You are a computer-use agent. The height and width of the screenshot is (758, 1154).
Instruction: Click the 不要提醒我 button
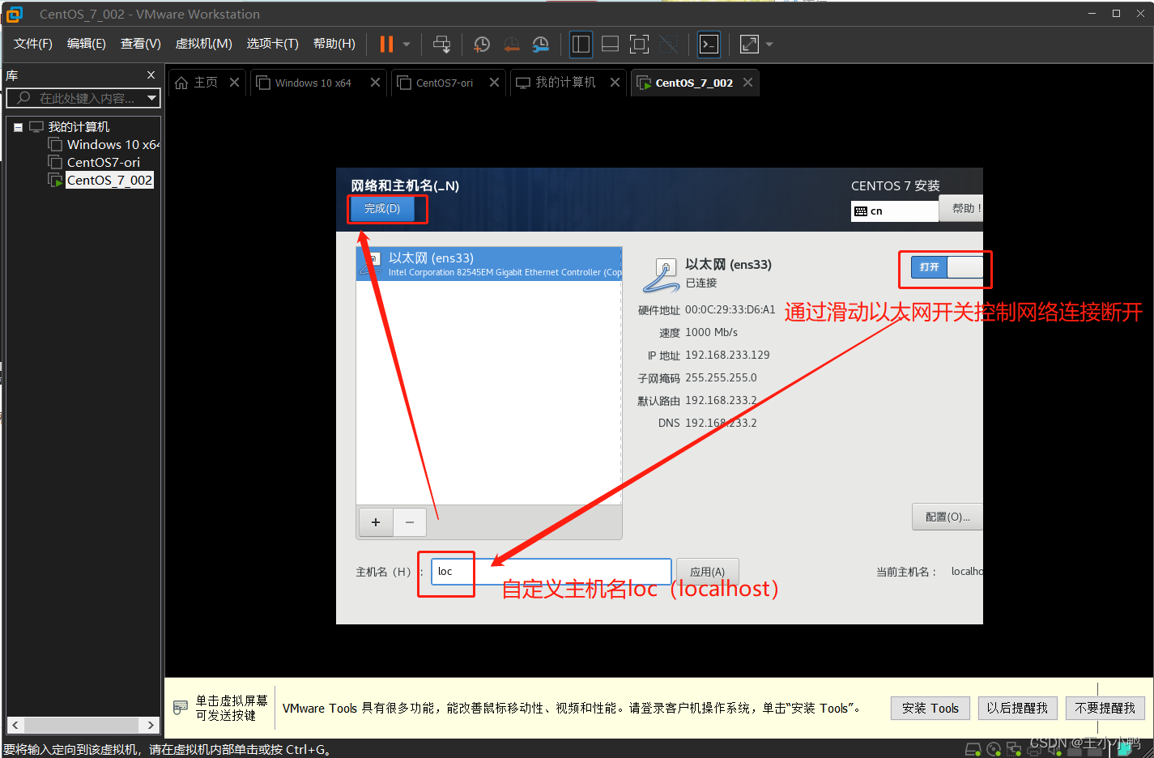pyautogui.click(x=1105, y=708)
